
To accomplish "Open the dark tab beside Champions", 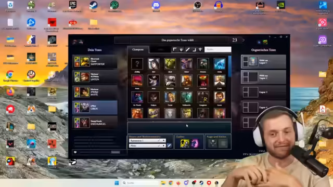I will click(161, 50).
